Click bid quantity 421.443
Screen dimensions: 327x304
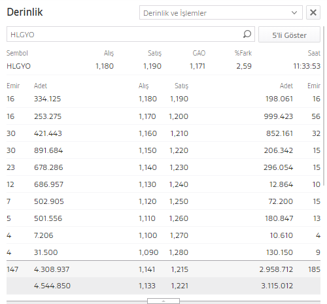(48, 133)
